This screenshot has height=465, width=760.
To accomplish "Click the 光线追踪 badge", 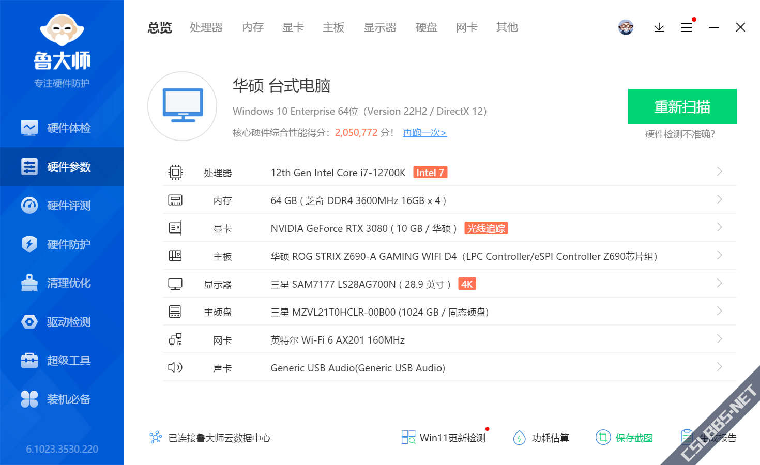I will 486,228.
